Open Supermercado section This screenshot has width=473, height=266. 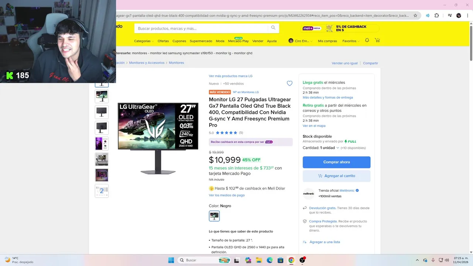[x=201, y=41]
